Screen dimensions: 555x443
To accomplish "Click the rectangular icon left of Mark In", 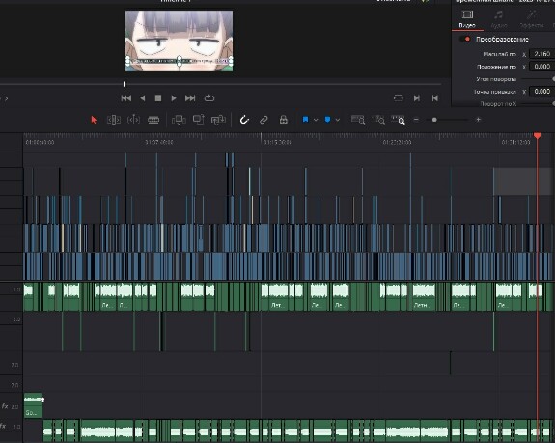I will point(399,98).
